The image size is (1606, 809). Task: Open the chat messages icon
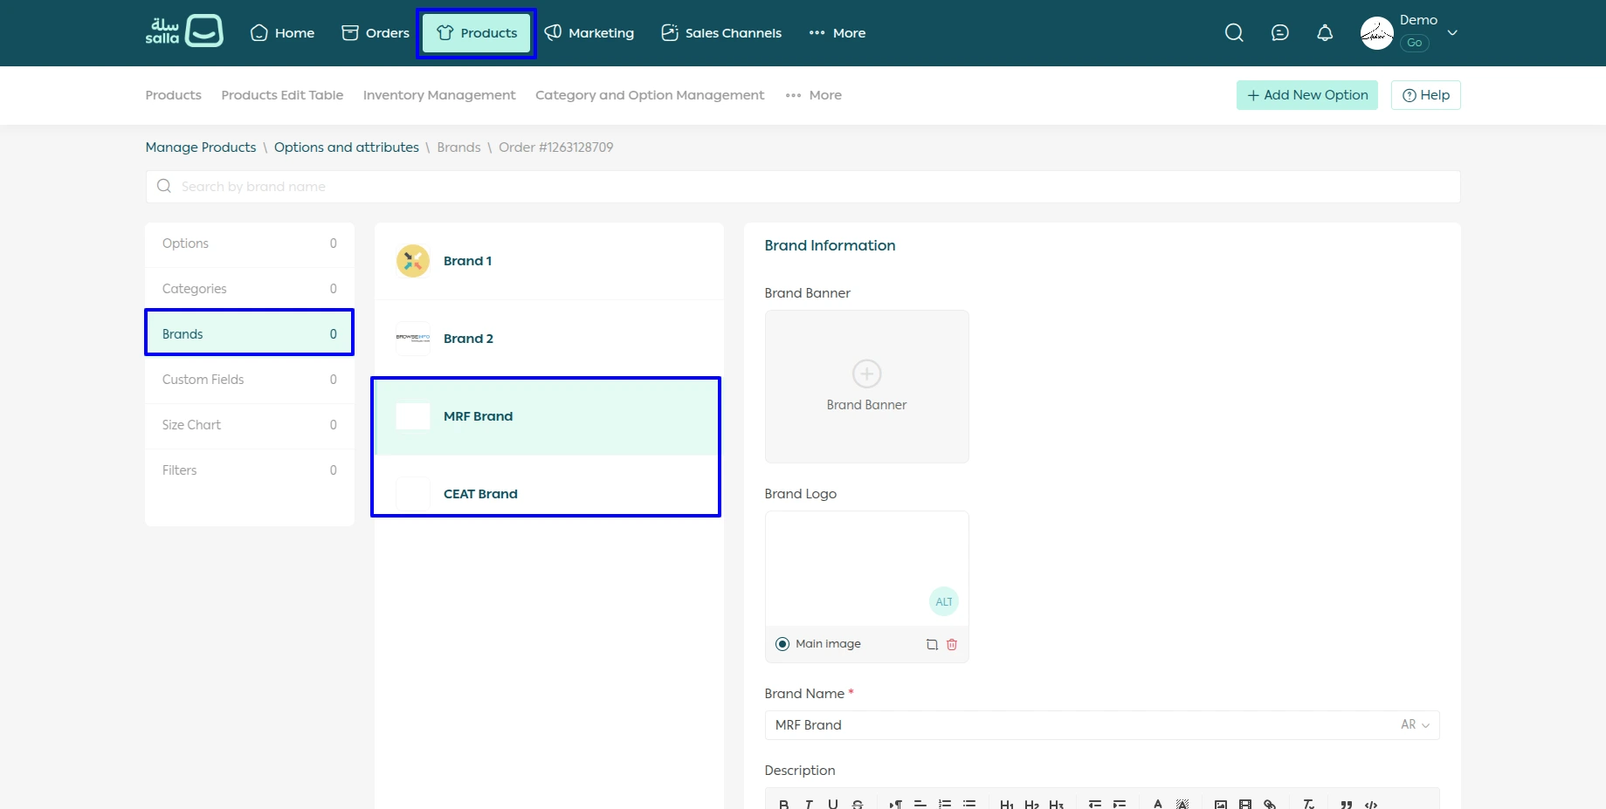(1279, 33)
